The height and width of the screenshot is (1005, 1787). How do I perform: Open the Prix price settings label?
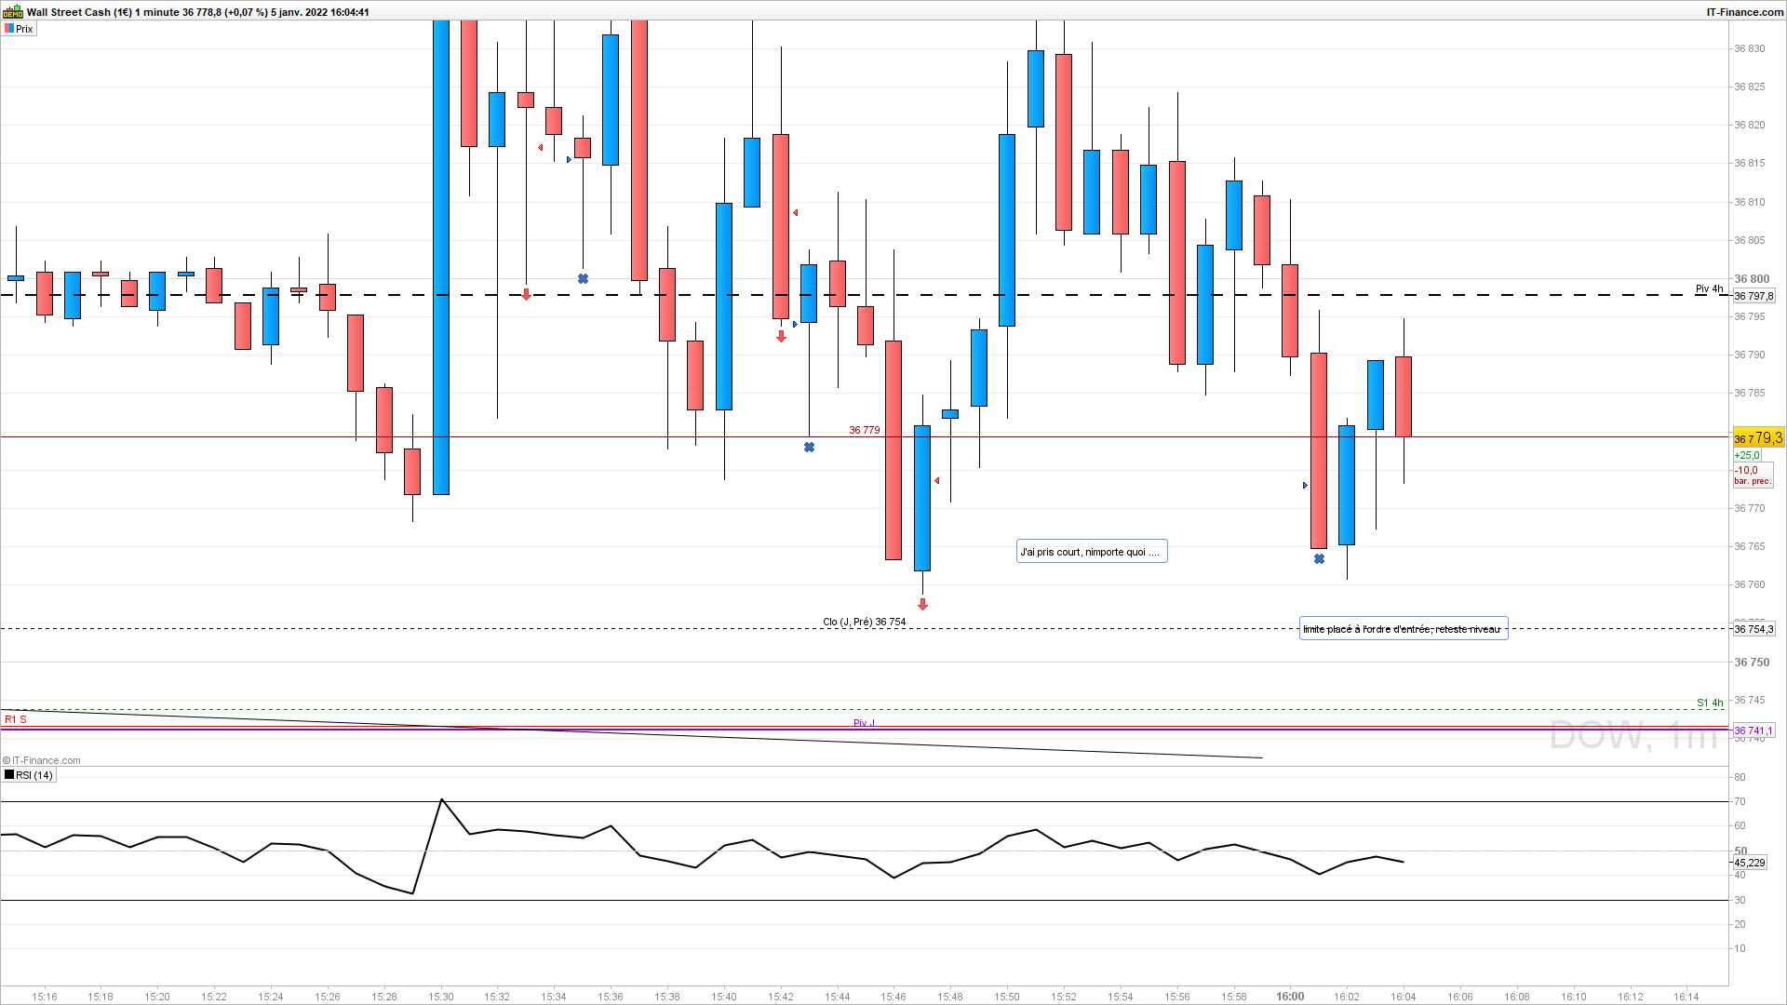click(x=19, y=29)
